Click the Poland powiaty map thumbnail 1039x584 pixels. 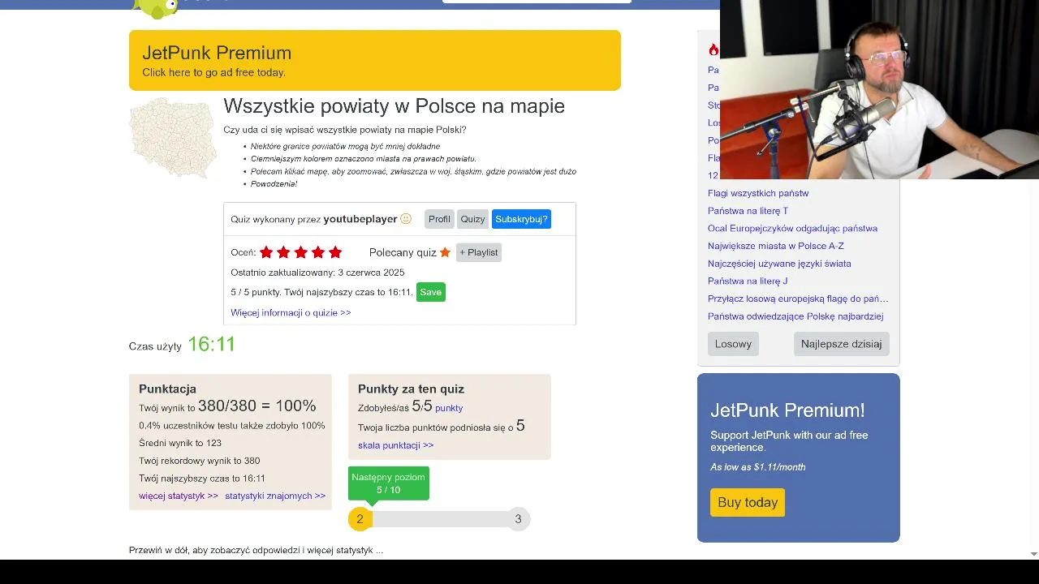coord(173,138)
